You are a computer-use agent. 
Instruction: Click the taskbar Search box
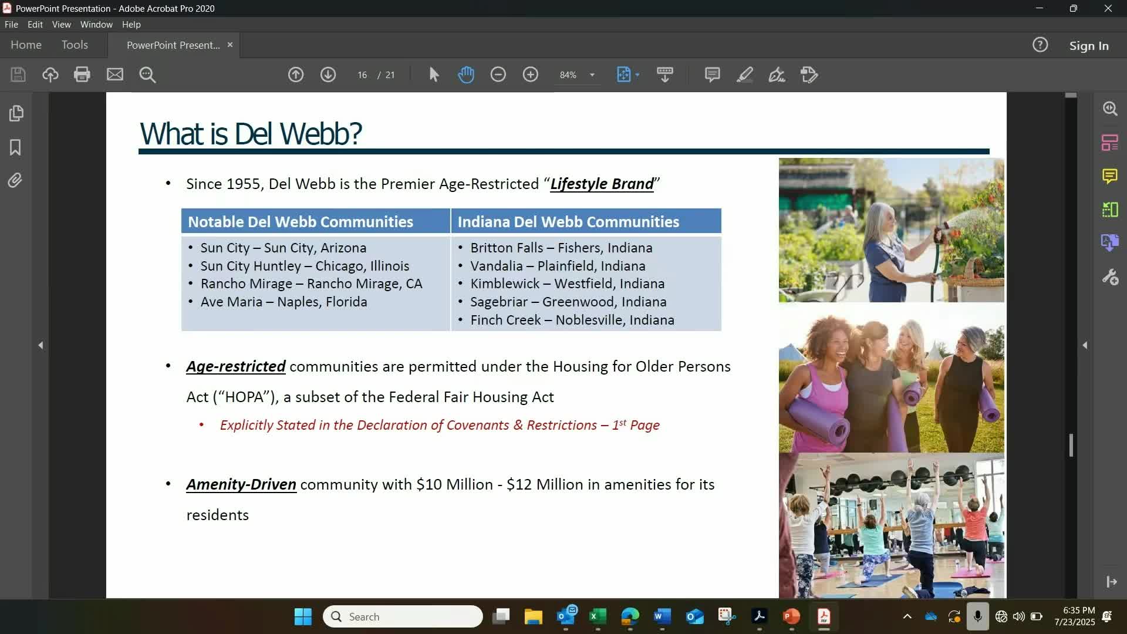click(403, 616)
